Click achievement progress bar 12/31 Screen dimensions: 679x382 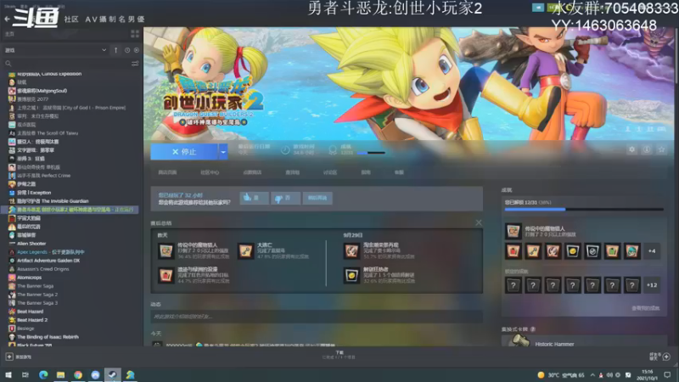coord(584,209)
